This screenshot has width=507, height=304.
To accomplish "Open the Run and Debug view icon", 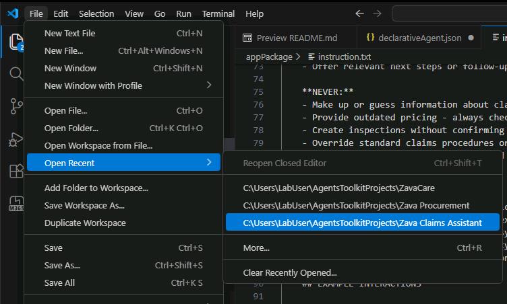I will [16, 139].
